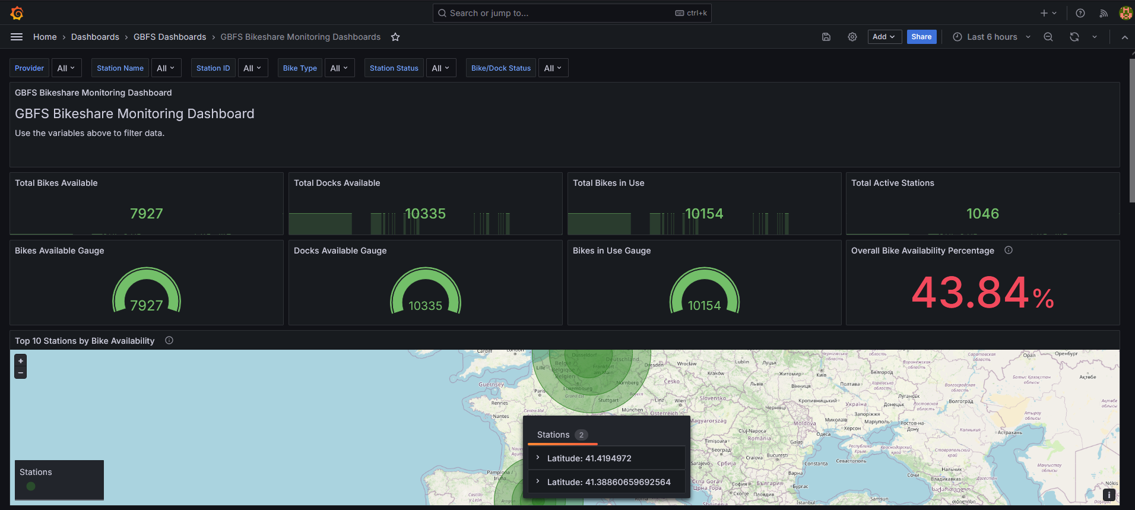Screen dimensions: 1135x510
Task: Click the Total Active Stations panel title
Action: tap(893, 183)
